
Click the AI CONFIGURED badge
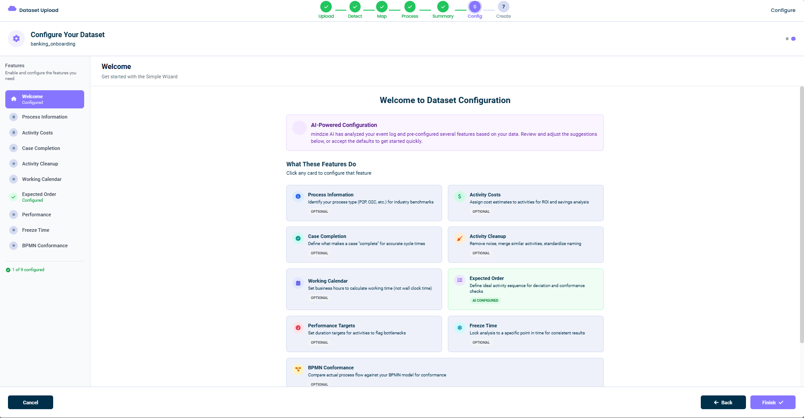pyautogui.click(x=485, y=300)
